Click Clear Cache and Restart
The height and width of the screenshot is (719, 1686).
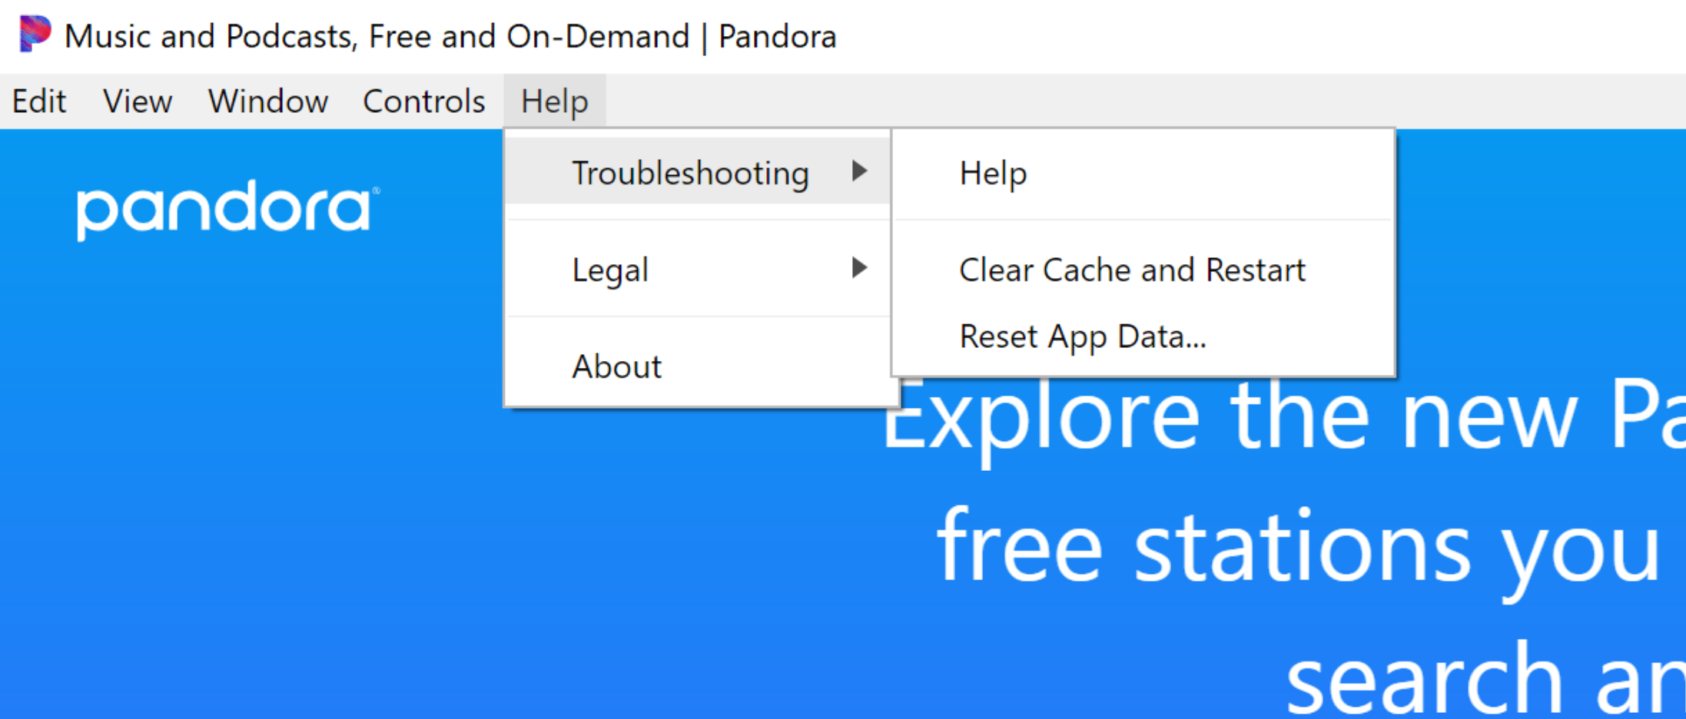pos(1131,270)
